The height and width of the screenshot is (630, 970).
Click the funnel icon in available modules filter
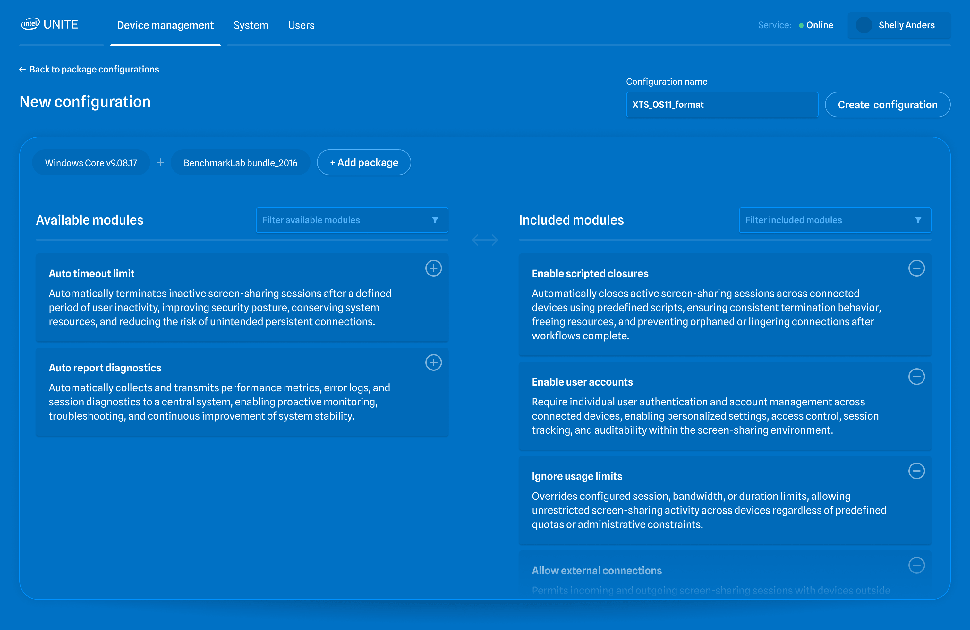pyautogui.click(x=435, y=220)
